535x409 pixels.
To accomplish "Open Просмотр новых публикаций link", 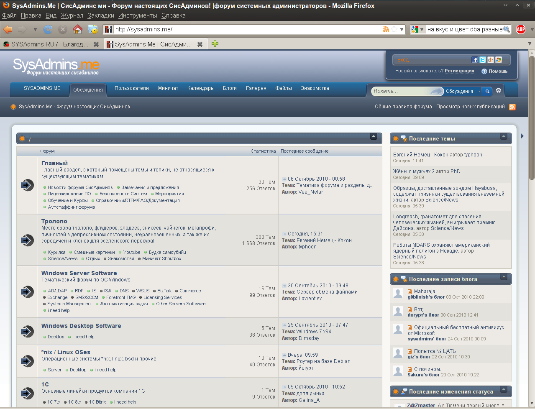I will (x=471, y=107).
